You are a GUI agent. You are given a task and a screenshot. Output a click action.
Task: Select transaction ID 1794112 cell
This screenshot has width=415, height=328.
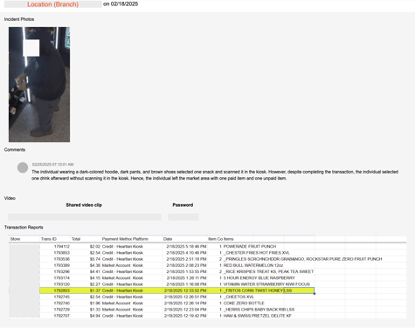pyautogui.click(x=62, y=246)
